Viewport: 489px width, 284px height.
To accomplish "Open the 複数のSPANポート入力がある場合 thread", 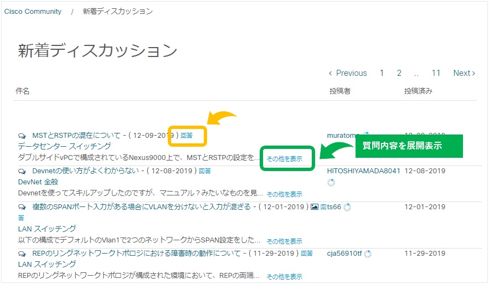I will (x=141, y=206).
